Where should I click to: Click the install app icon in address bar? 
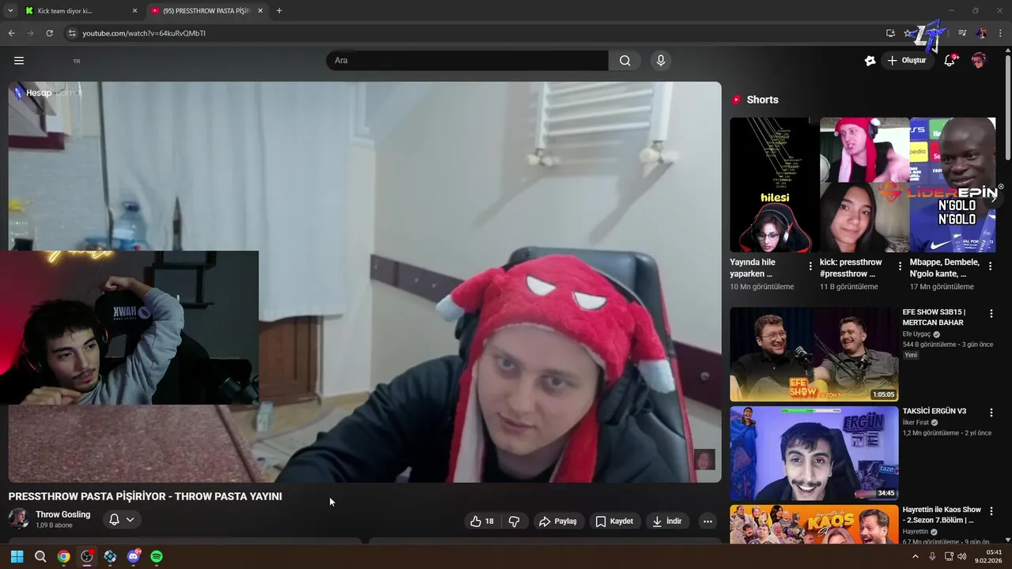890,33
